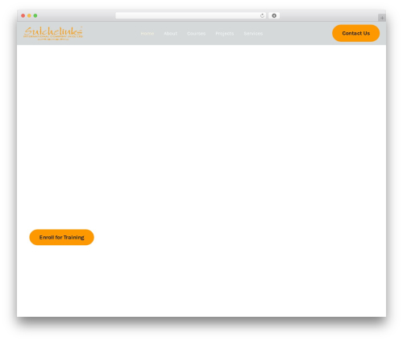
Task: Click the browser address bar field
Action: tap(190, 15)
